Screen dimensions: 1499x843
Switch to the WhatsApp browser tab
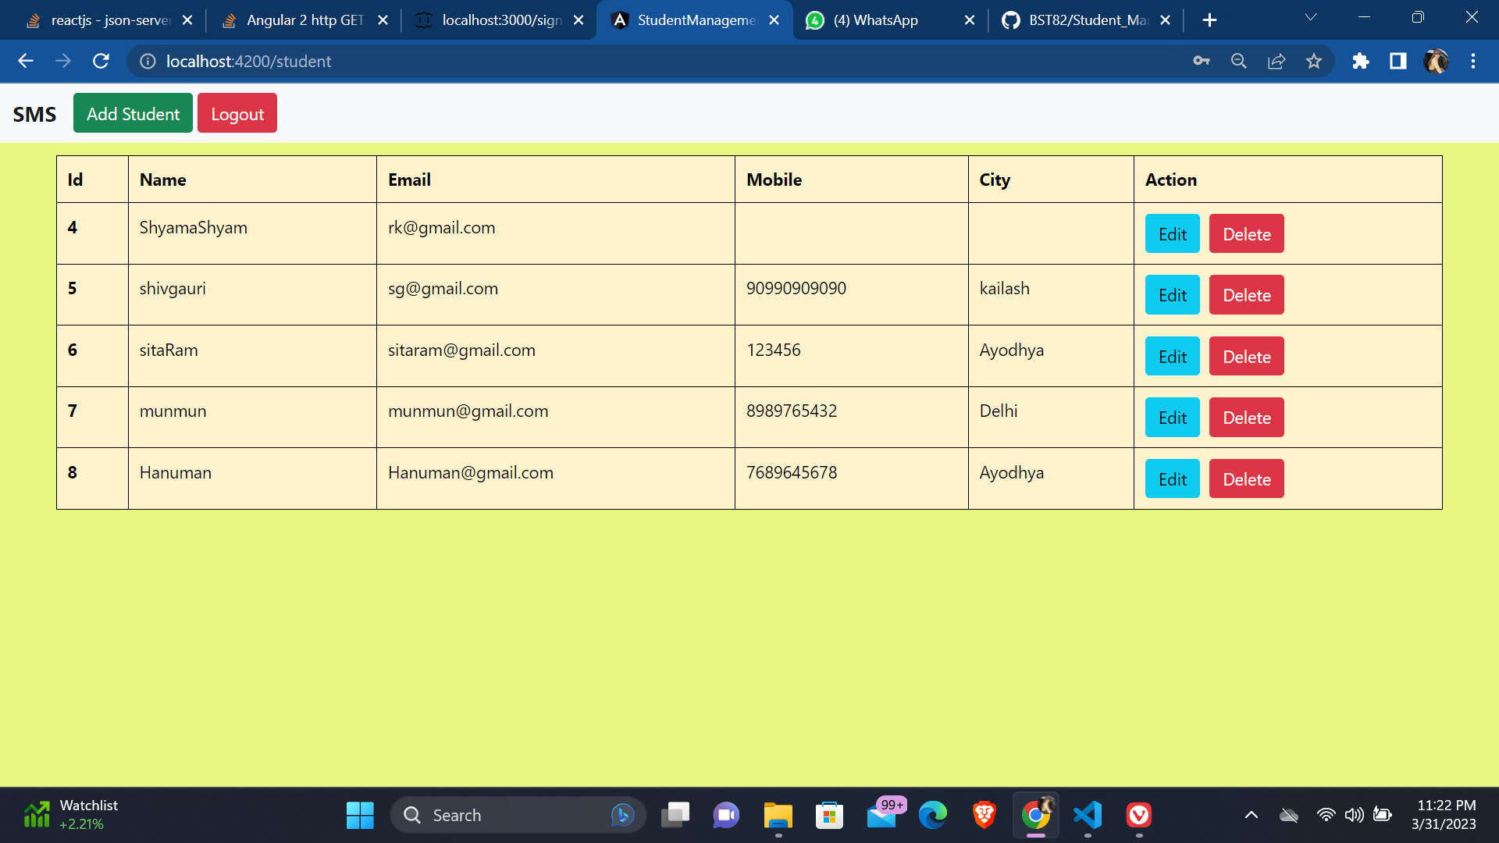point(874,20)
